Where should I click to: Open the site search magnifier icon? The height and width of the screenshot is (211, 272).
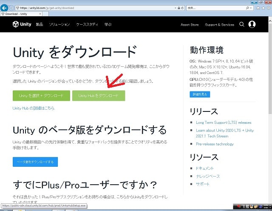point(242,24)
